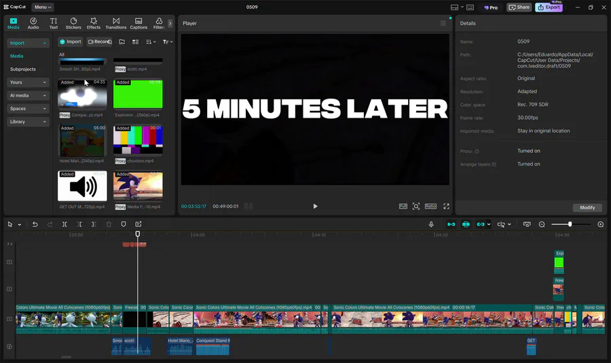Split the clip at the playhead
The image size is (611, 363).
coord(64,224)
